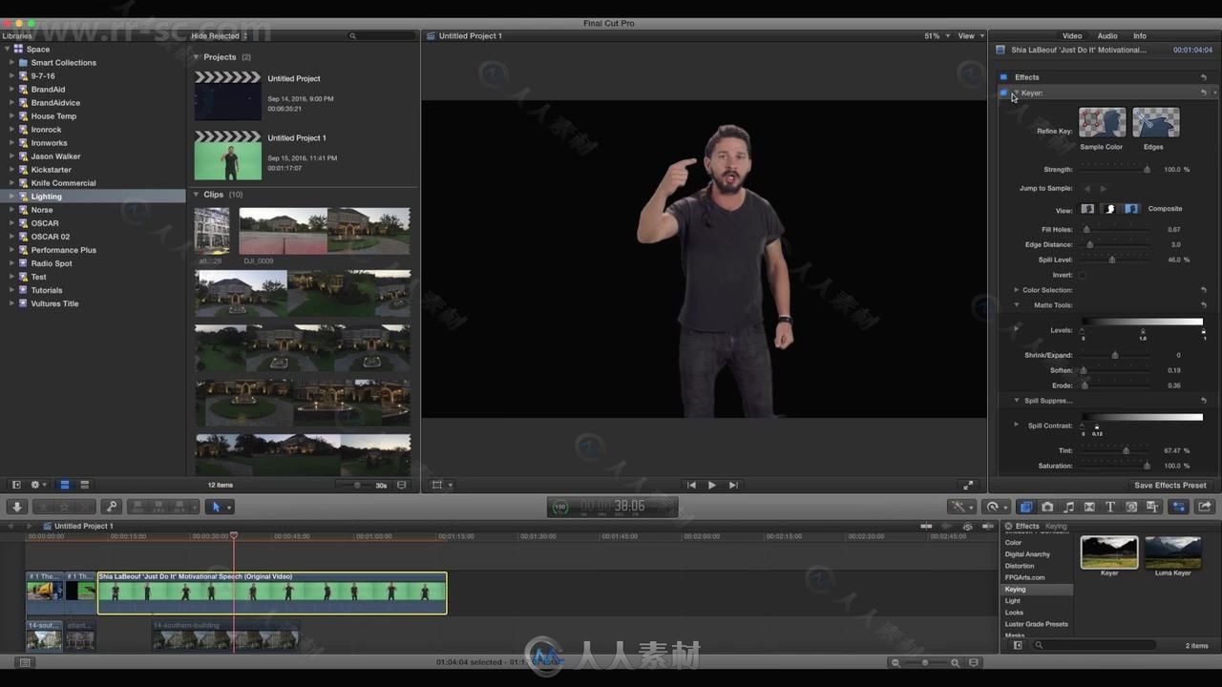Switch browser to list view
The width and height of the screenshot is (1222, 687).
pyautogui.click(x=84, y=485)
